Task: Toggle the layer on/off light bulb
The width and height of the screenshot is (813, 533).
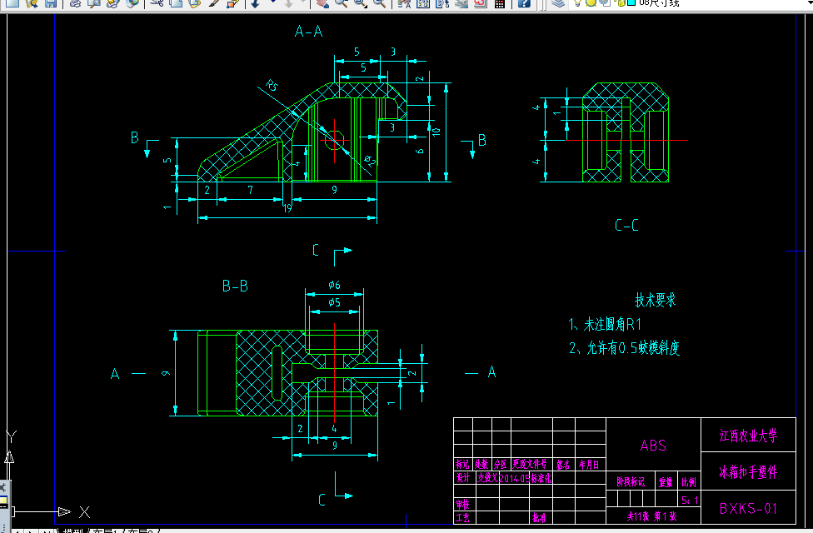Action: [x=579, y=5]
